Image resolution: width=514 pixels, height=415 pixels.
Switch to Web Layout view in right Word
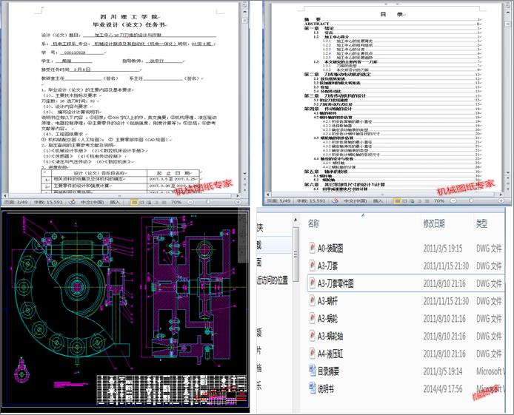pos(412,200)
